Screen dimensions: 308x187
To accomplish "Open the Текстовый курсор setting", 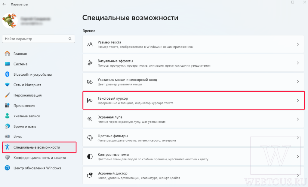I will pos(193,100).
